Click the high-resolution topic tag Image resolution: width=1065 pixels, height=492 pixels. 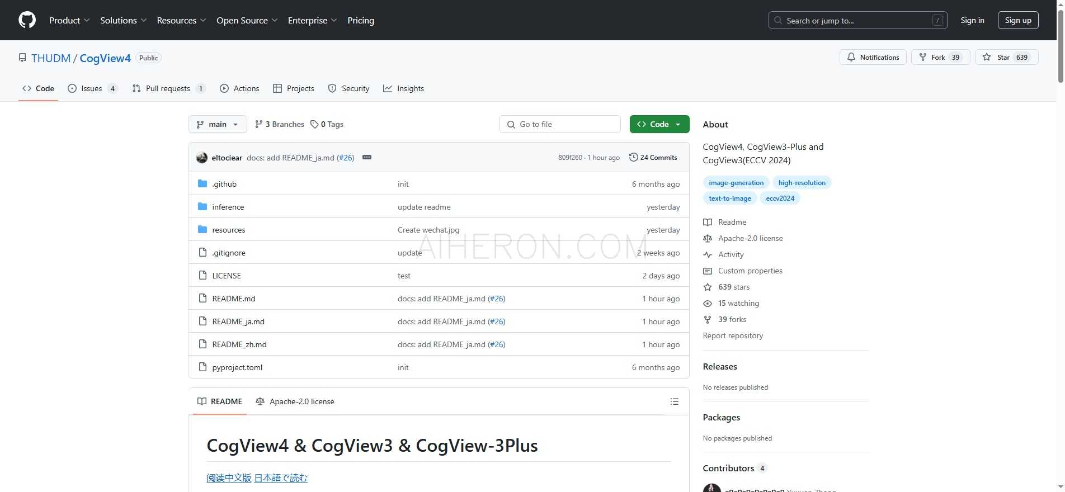[x=802, y=183]
